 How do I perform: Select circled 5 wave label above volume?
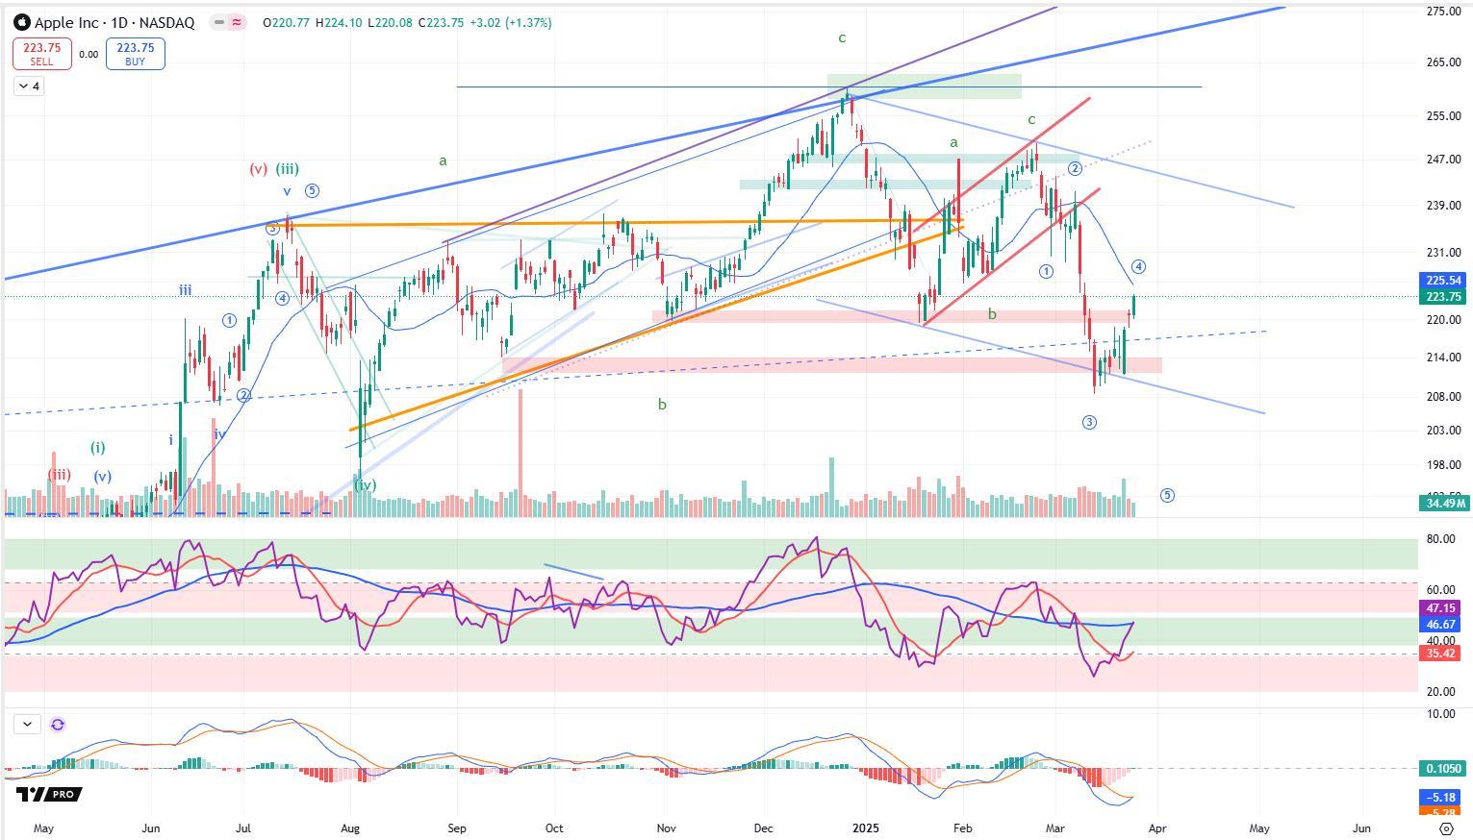tap(1167, 496)
